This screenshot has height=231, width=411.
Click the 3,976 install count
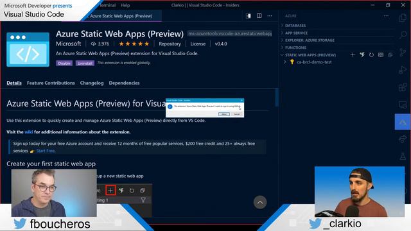pos(103,44)
